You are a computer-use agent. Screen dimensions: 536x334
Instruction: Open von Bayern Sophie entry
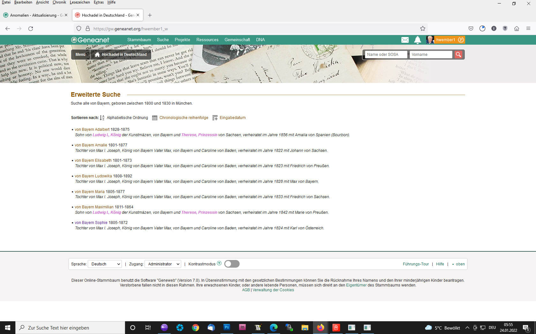(x=91, y=223)
